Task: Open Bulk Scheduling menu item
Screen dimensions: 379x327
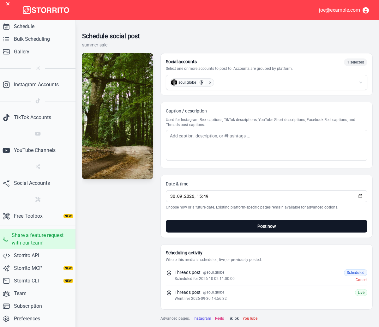Action: point(38,39)
